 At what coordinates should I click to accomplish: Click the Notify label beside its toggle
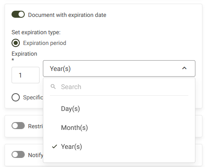(x=35, y=155)
